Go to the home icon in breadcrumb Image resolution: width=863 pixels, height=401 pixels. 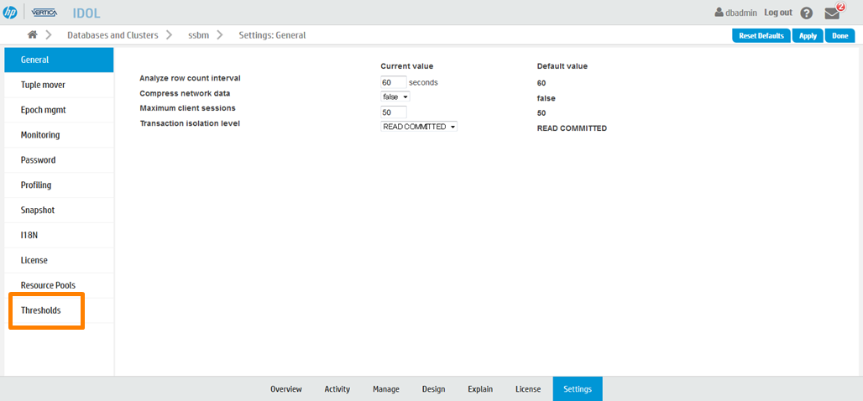(x=33, y=35)
